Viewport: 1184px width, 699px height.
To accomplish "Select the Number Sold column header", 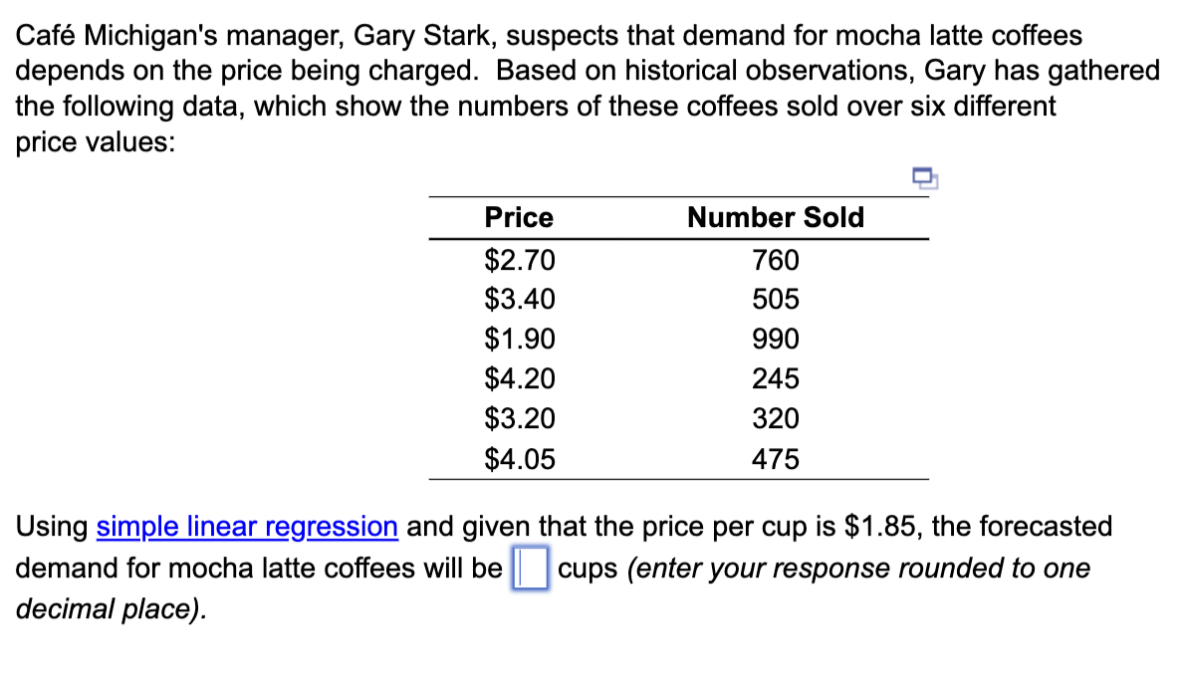I will click(x=775, y=217).
